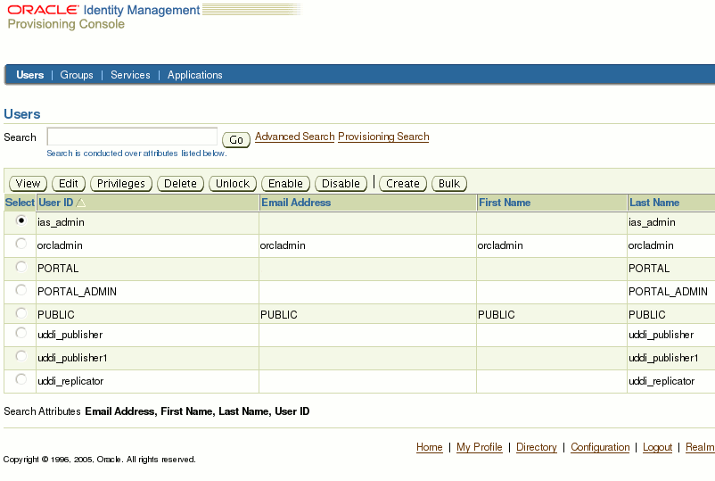Viewport: 715px width, 481px height.
Task: Open the My Profile link
Action: pos(480,447)
